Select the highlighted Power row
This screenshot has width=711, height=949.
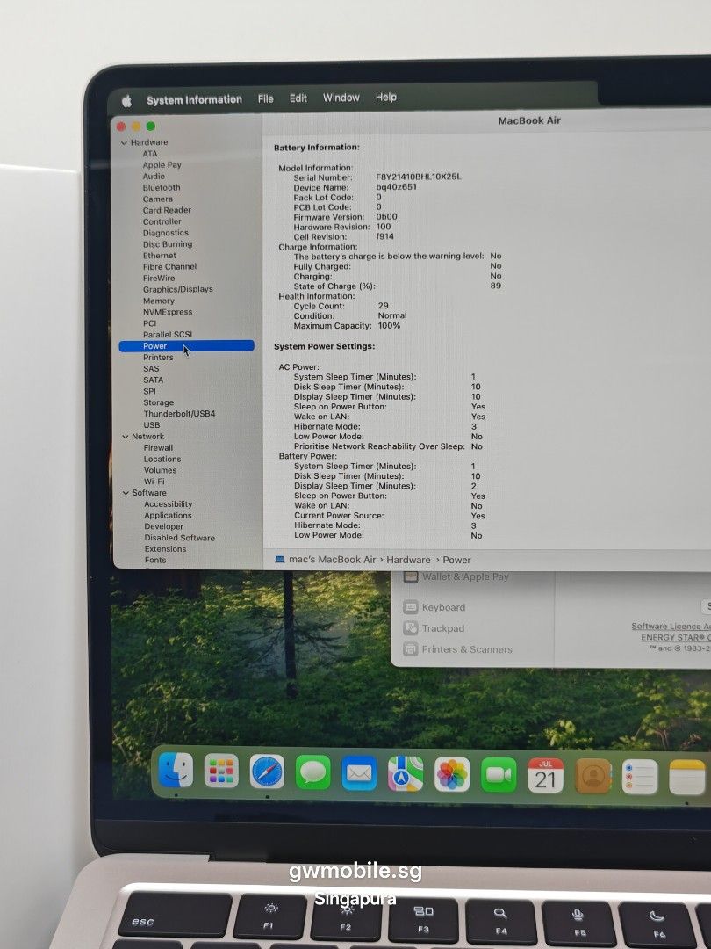coord(186,346)
